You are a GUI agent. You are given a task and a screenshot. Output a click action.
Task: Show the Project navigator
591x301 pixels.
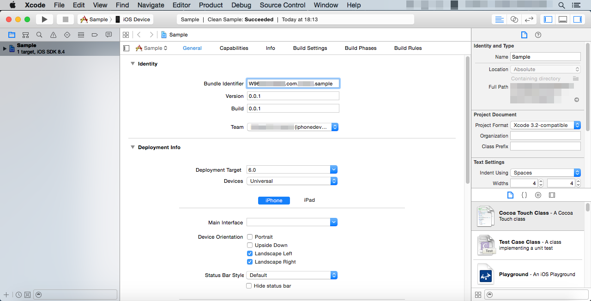click(12, 35)
